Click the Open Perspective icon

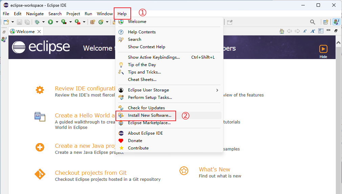(x=326, y=22)
